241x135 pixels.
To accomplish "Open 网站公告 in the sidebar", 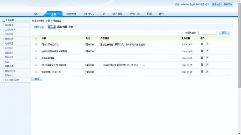I will click(x=9, y=66).
